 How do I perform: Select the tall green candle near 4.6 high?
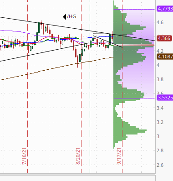(x=39, y=28)
